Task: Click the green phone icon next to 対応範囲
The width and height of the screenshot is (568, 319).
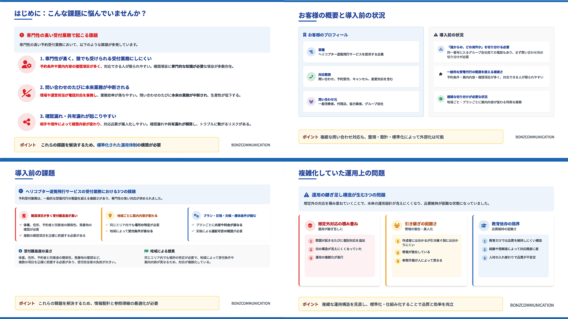Action: tap(311, 77)
